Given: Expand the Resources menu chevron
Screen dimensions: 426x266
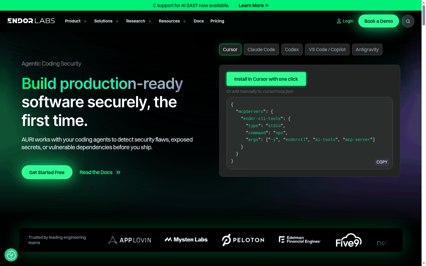Looking at the screenshot, I should coord(185,21).
